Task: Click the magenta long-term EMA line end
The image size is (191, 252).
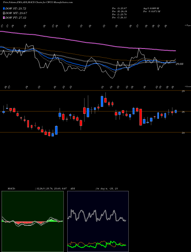Action: click(175, 51)
